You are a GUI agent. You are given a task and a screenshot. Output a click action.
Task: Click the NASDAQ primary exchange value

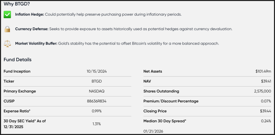(97, 91)
